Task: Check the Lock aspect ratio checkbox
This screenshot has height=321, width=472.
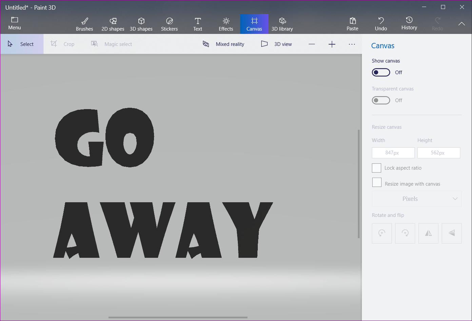Action: pyautogui.click(x=376, y=168)
